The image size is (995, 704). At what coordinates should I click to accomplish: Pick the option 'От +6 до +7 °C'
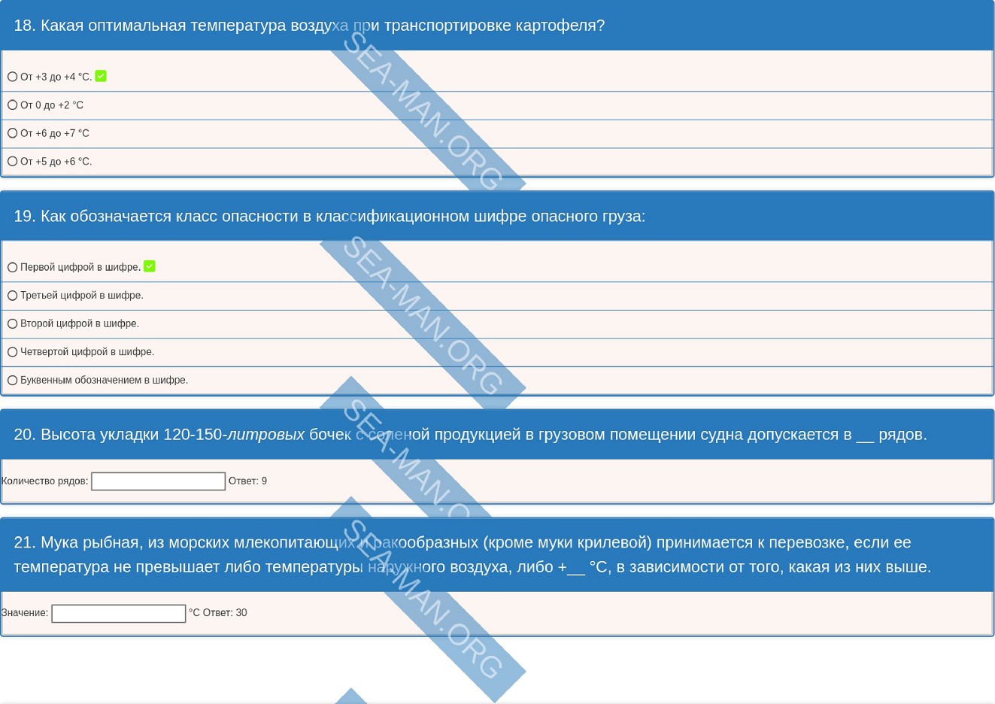point(12,133)
